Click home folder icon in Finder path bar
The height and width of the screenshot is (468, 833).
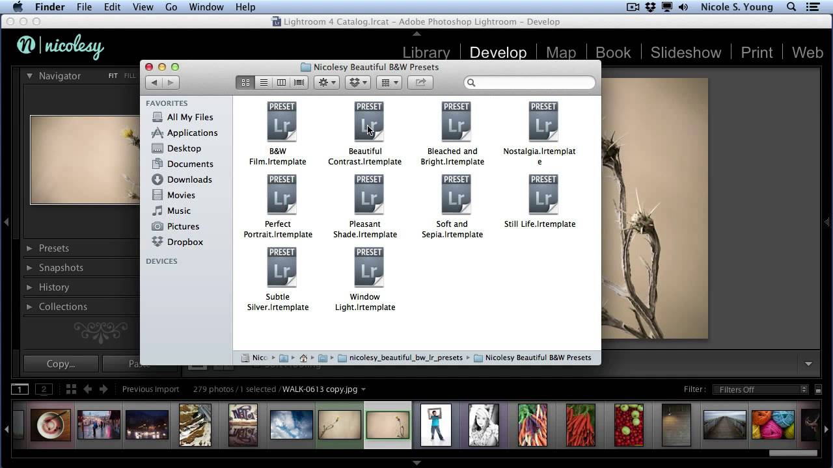pyautogui.click(x=303, y=357)
